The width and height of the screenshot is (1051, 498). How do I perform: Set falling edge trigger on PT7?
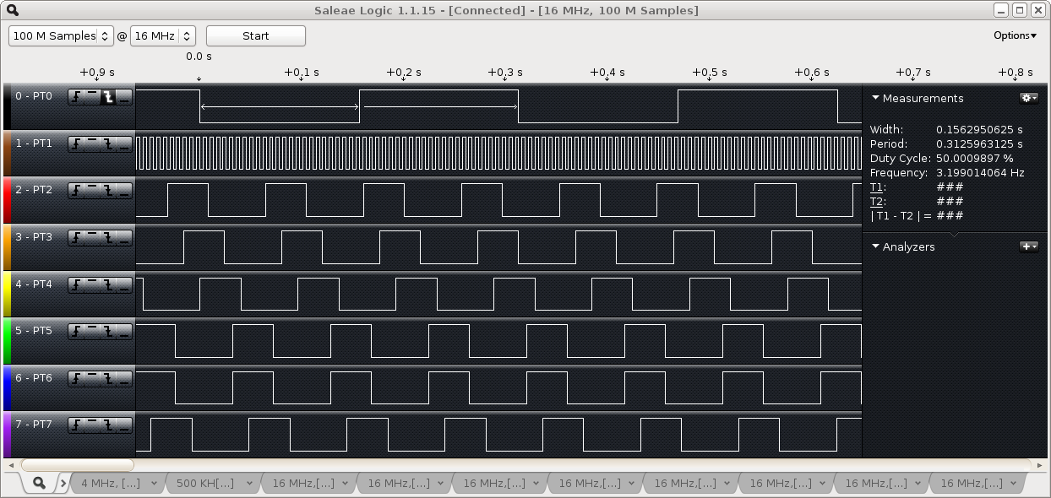click(108, 425)
